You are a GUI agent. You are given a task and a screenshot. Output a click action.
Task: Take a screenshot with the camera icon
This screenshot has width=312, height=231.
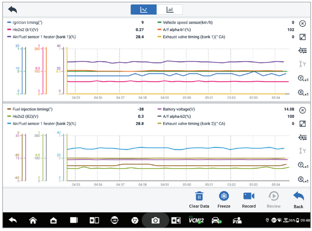155,220
